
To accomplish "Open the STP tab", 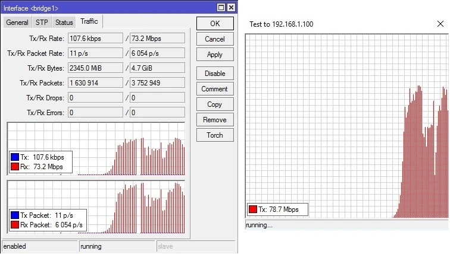I will tap(42, 23).
